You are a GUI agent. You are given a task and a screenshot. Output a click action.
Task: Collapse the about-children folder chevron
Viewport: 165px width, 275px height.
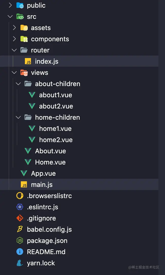click(x=18, y=84)
